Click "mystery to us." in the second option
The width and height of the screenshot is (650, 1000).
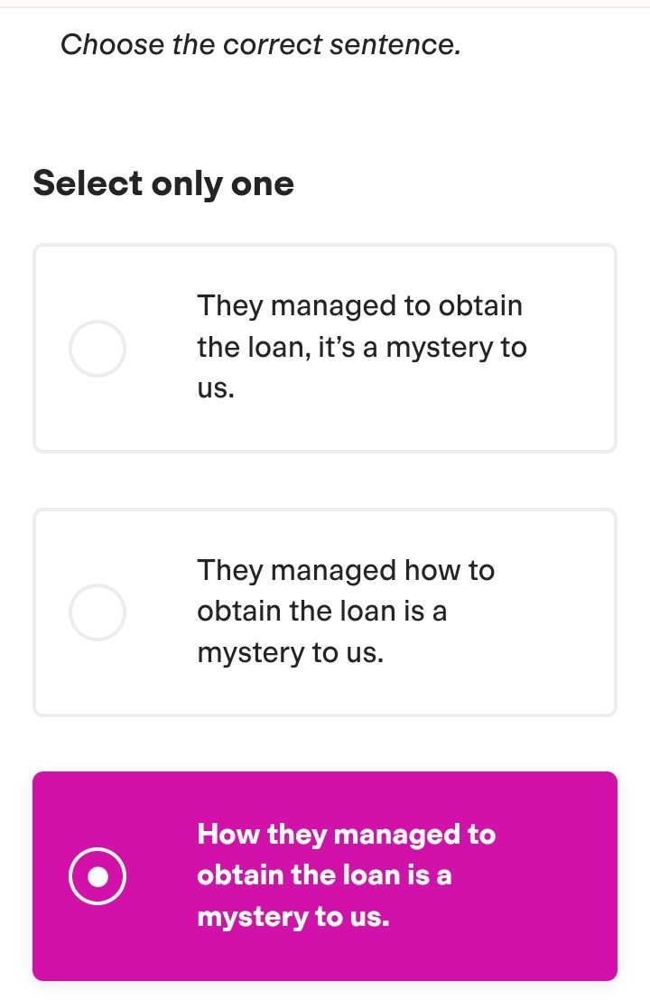coord(290,653)
